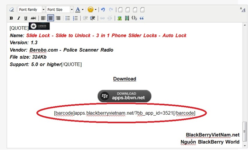Screen dimensions: 248x150
Task: Align text to the right
Action: 58,18
